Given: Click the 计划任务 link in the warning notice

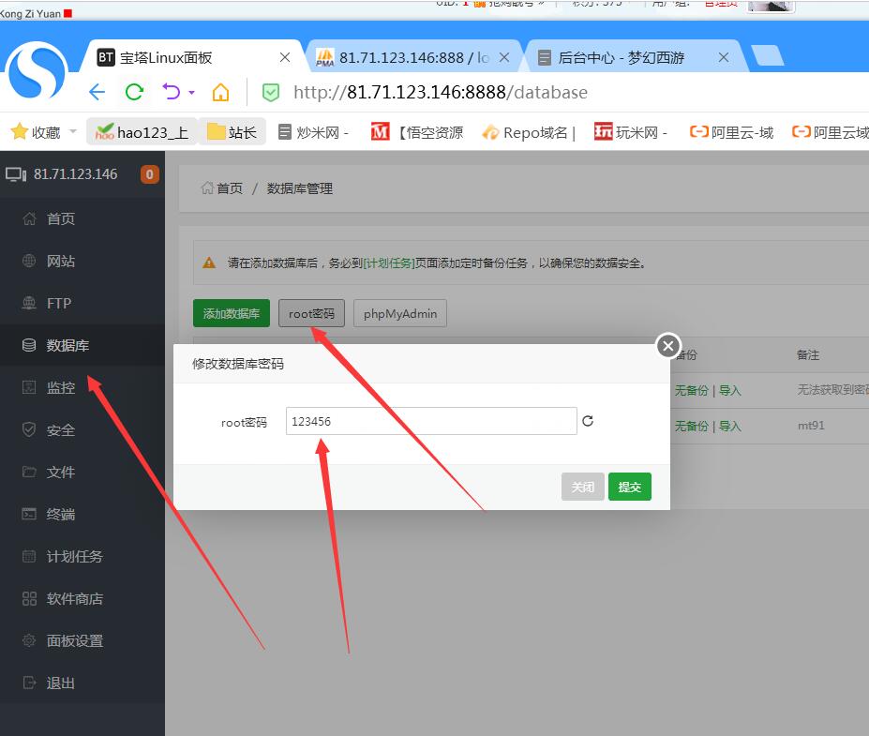Looking at the screenshot, I should (x=389, y=263).
